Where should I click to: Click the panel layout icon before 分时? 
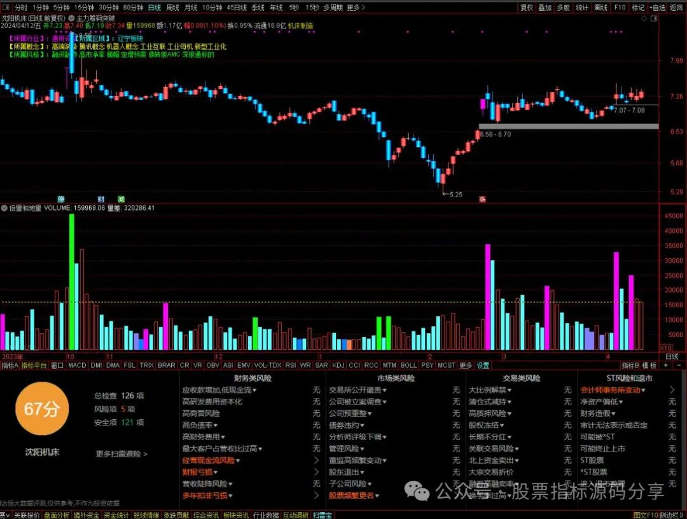coord(6,8)
